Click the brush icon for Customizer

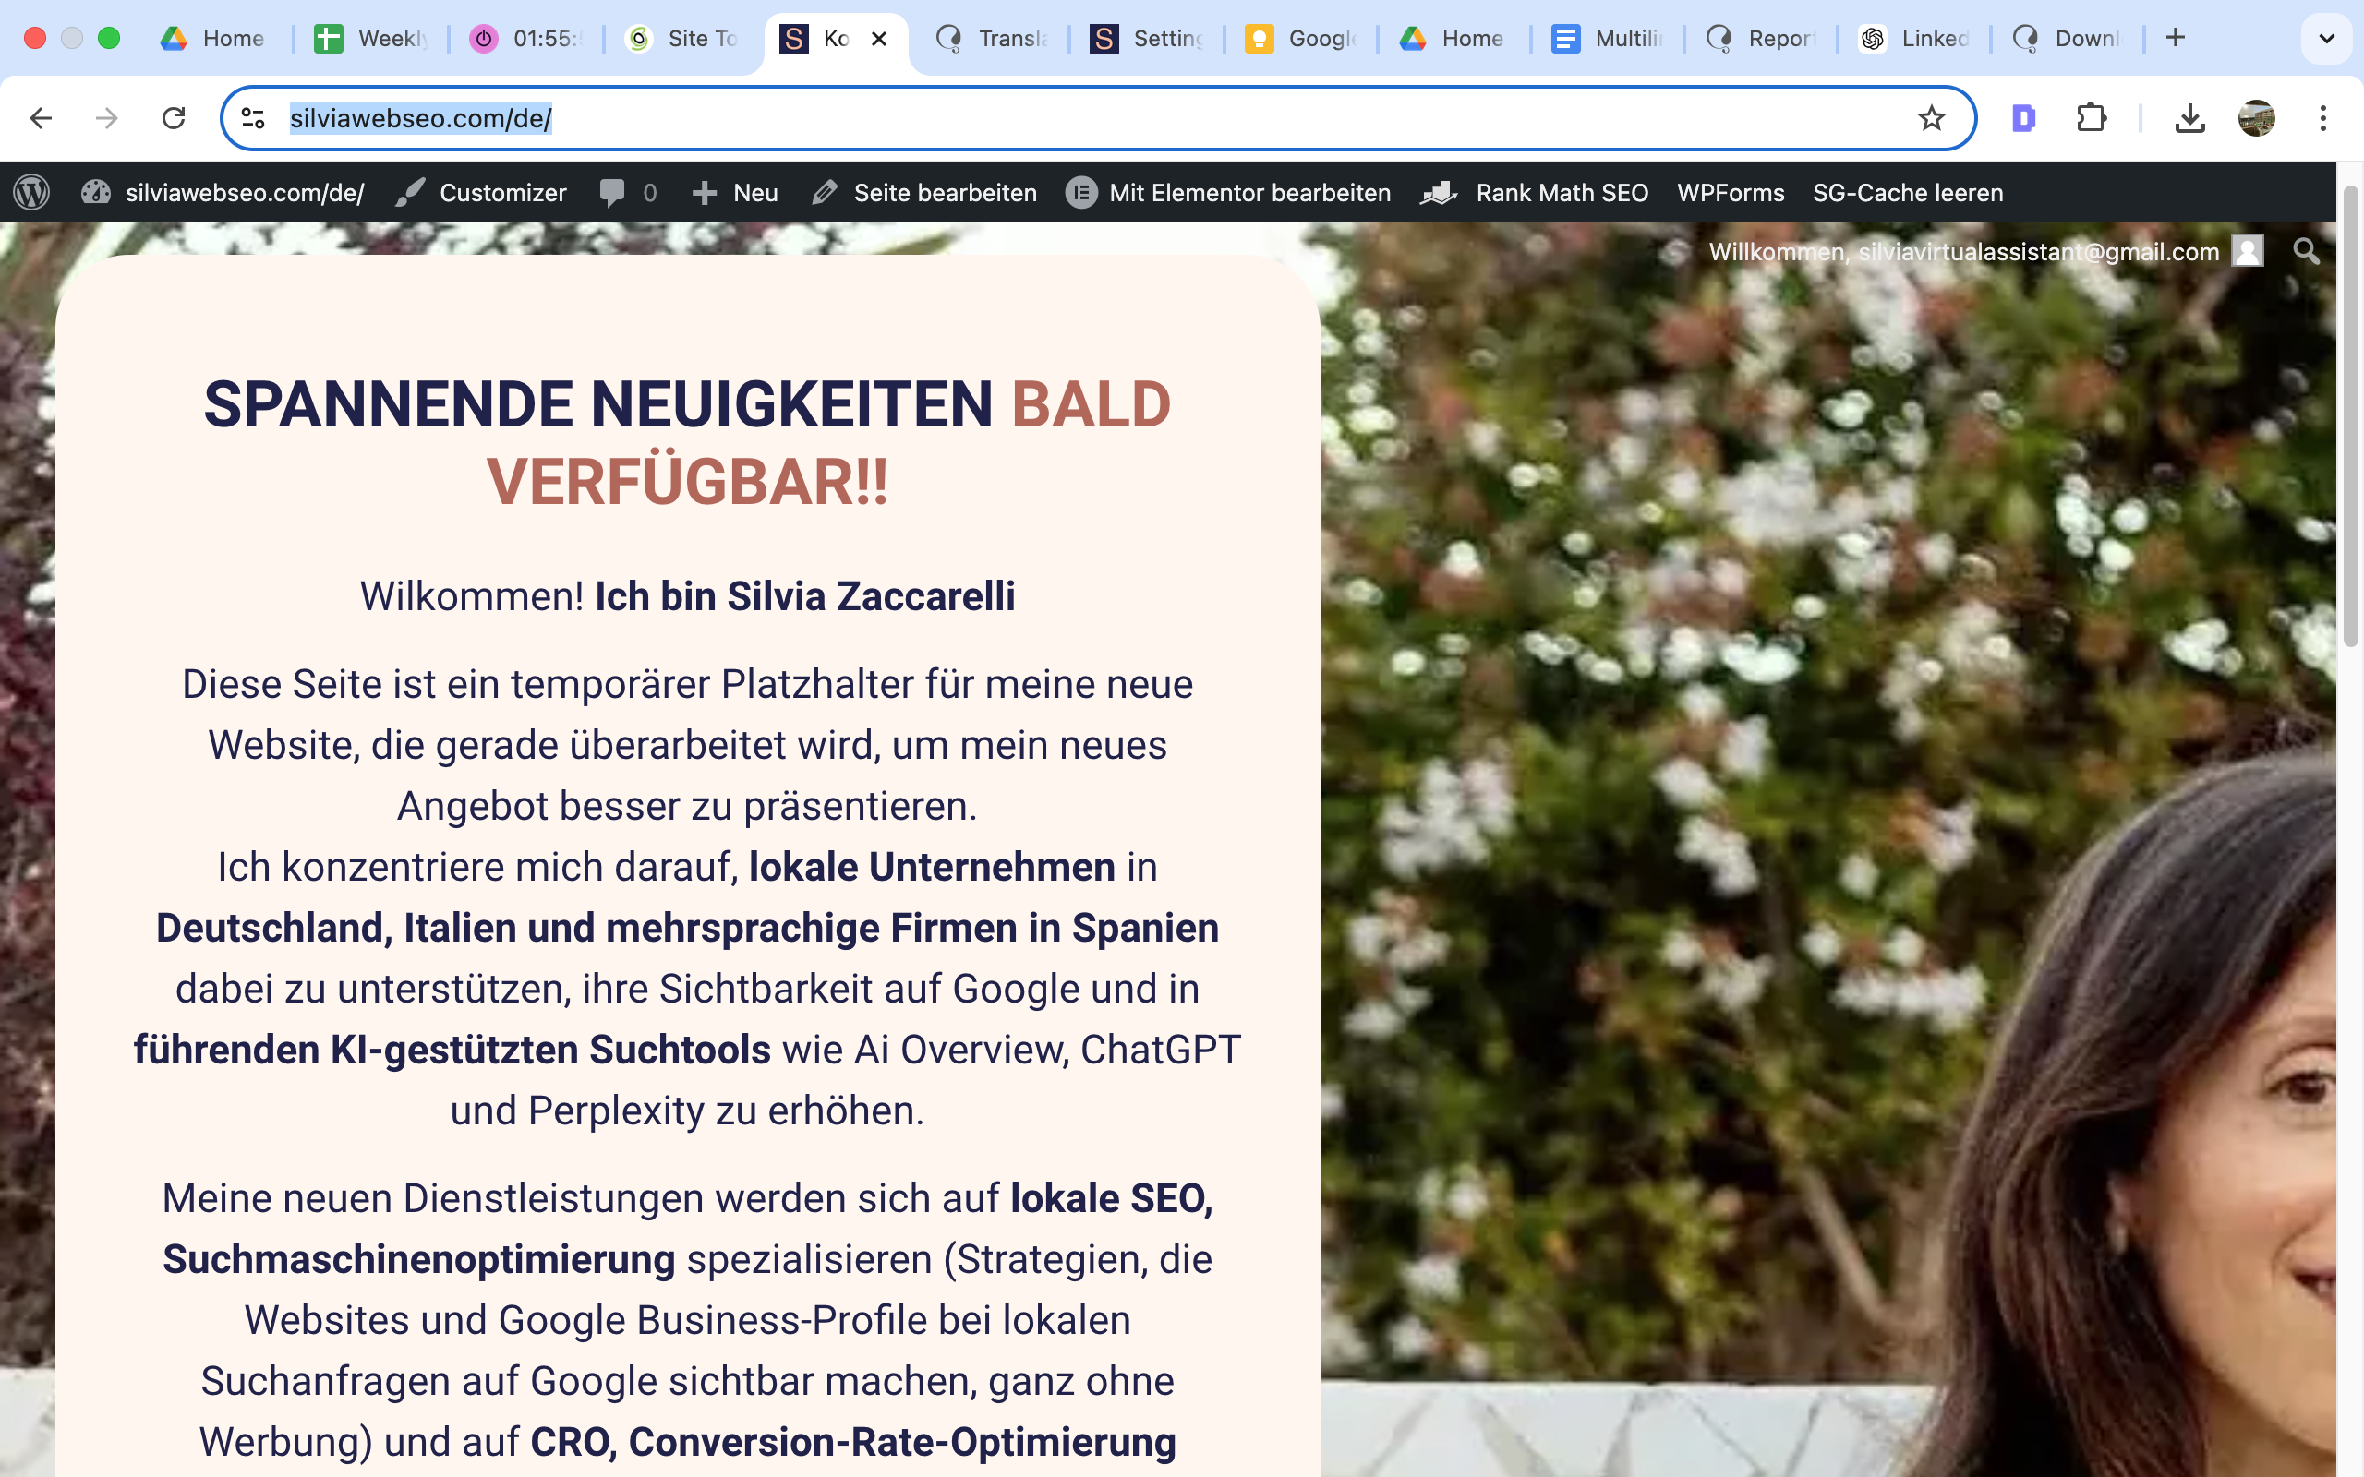pos(410,192)
